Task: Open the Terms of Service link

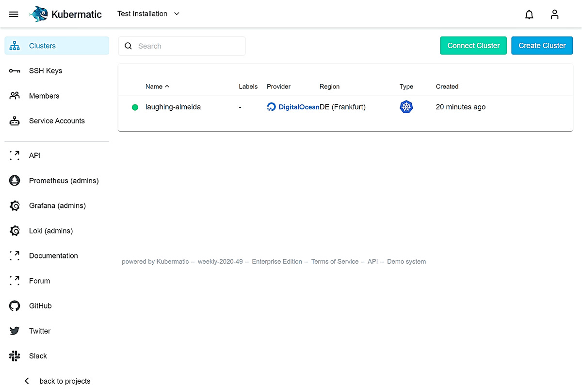Action: (335, 261)
